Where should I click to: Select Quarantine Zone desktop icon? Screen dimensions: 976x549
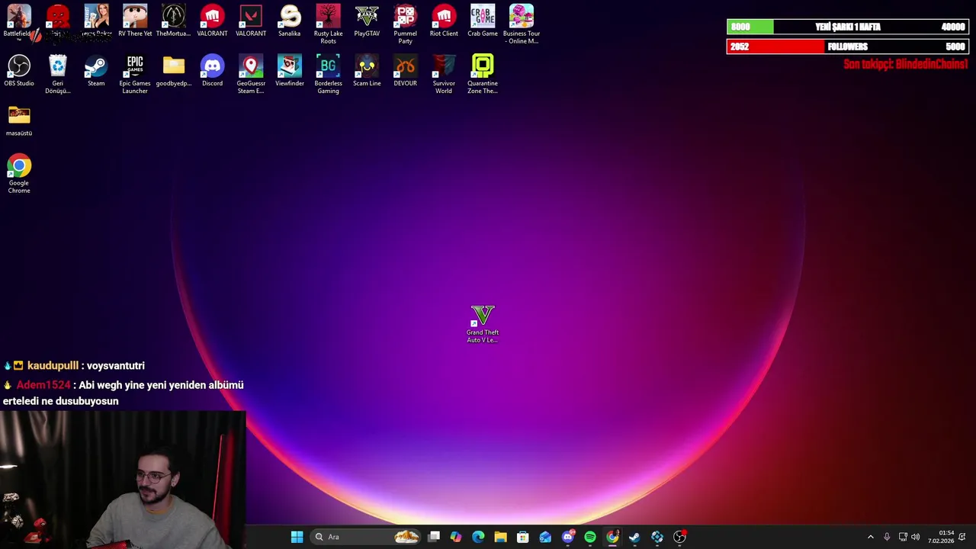coord(483,74)
